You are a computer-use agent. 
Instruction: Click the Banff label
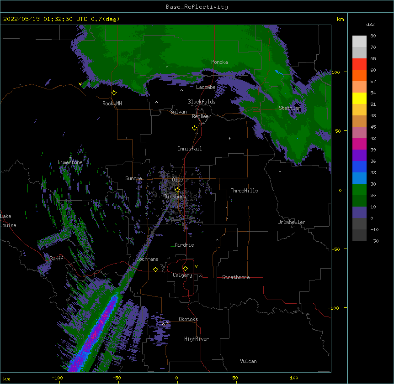57,259
